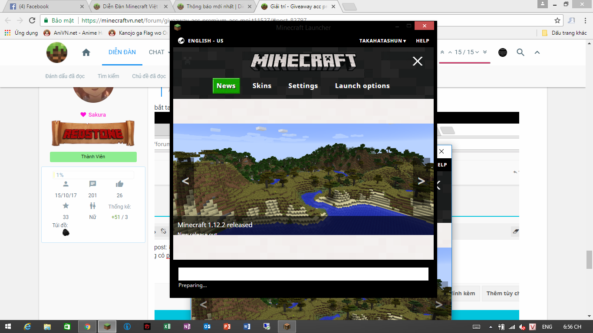The image size is (593, 333).
Task: Launch Internet Explorer from the taskbar
Action: coord(28,326)
